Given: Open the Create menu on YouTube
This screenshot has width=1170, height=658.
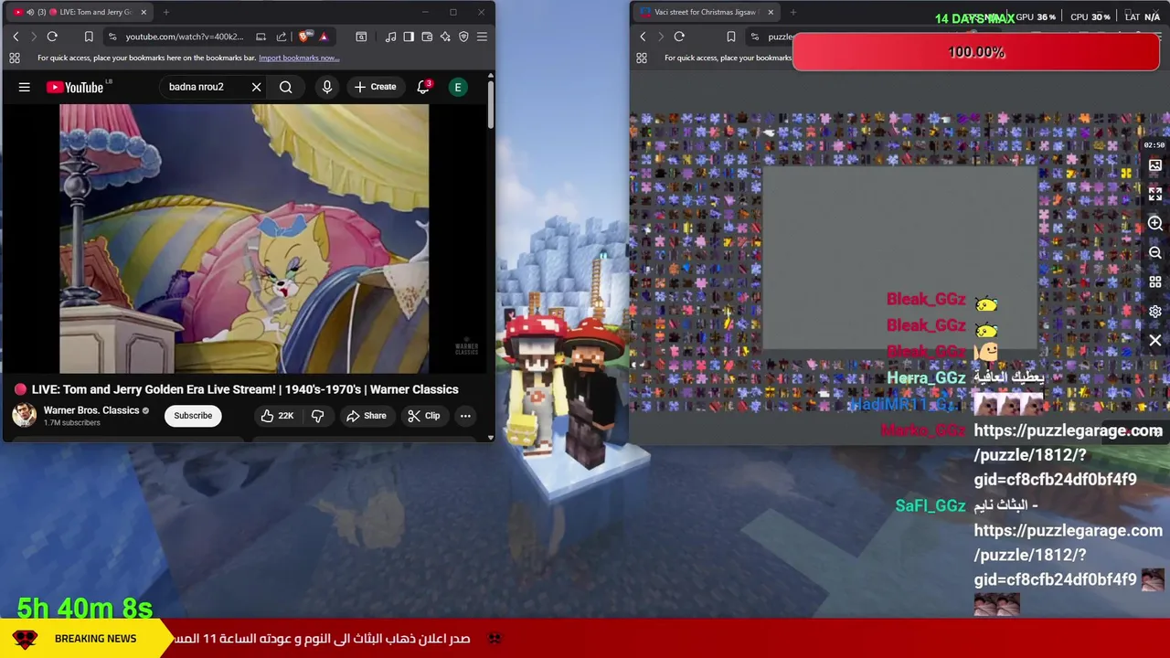Looking at the screenshot, I should (x=375, y=87).
